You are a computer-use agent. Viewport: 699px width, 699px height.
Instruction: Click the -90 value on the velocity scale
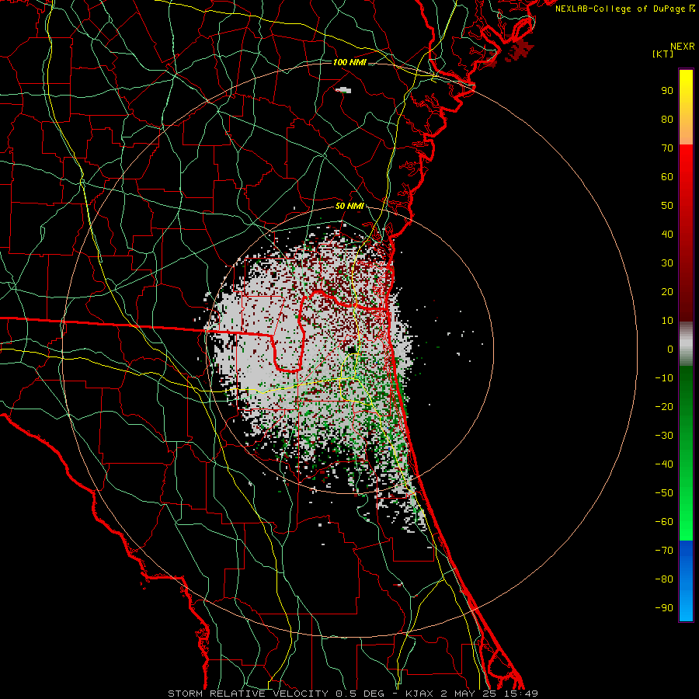pos(664,608)
